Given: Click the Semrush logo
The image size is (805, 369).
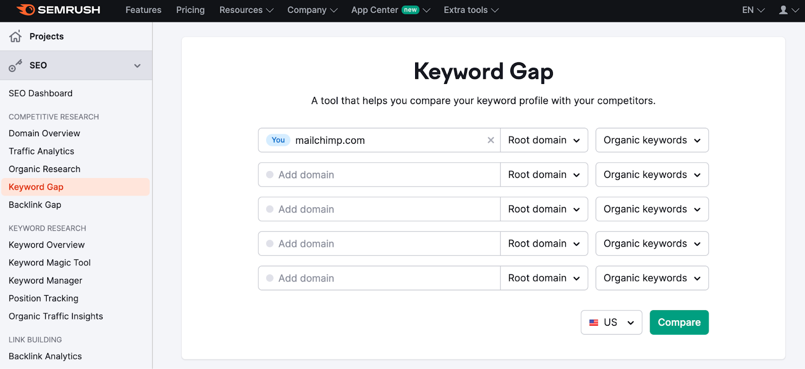Looking at the screenshot, I should pos(58,10).
